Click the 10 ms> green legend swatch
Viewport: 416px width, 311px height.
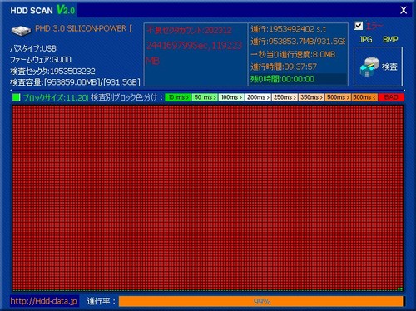pyautogui.click(x=178, y=97)
